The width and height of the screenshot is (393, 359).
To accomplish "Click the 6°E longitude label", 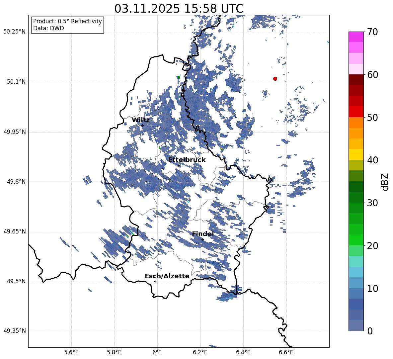I will click(157, 352).
